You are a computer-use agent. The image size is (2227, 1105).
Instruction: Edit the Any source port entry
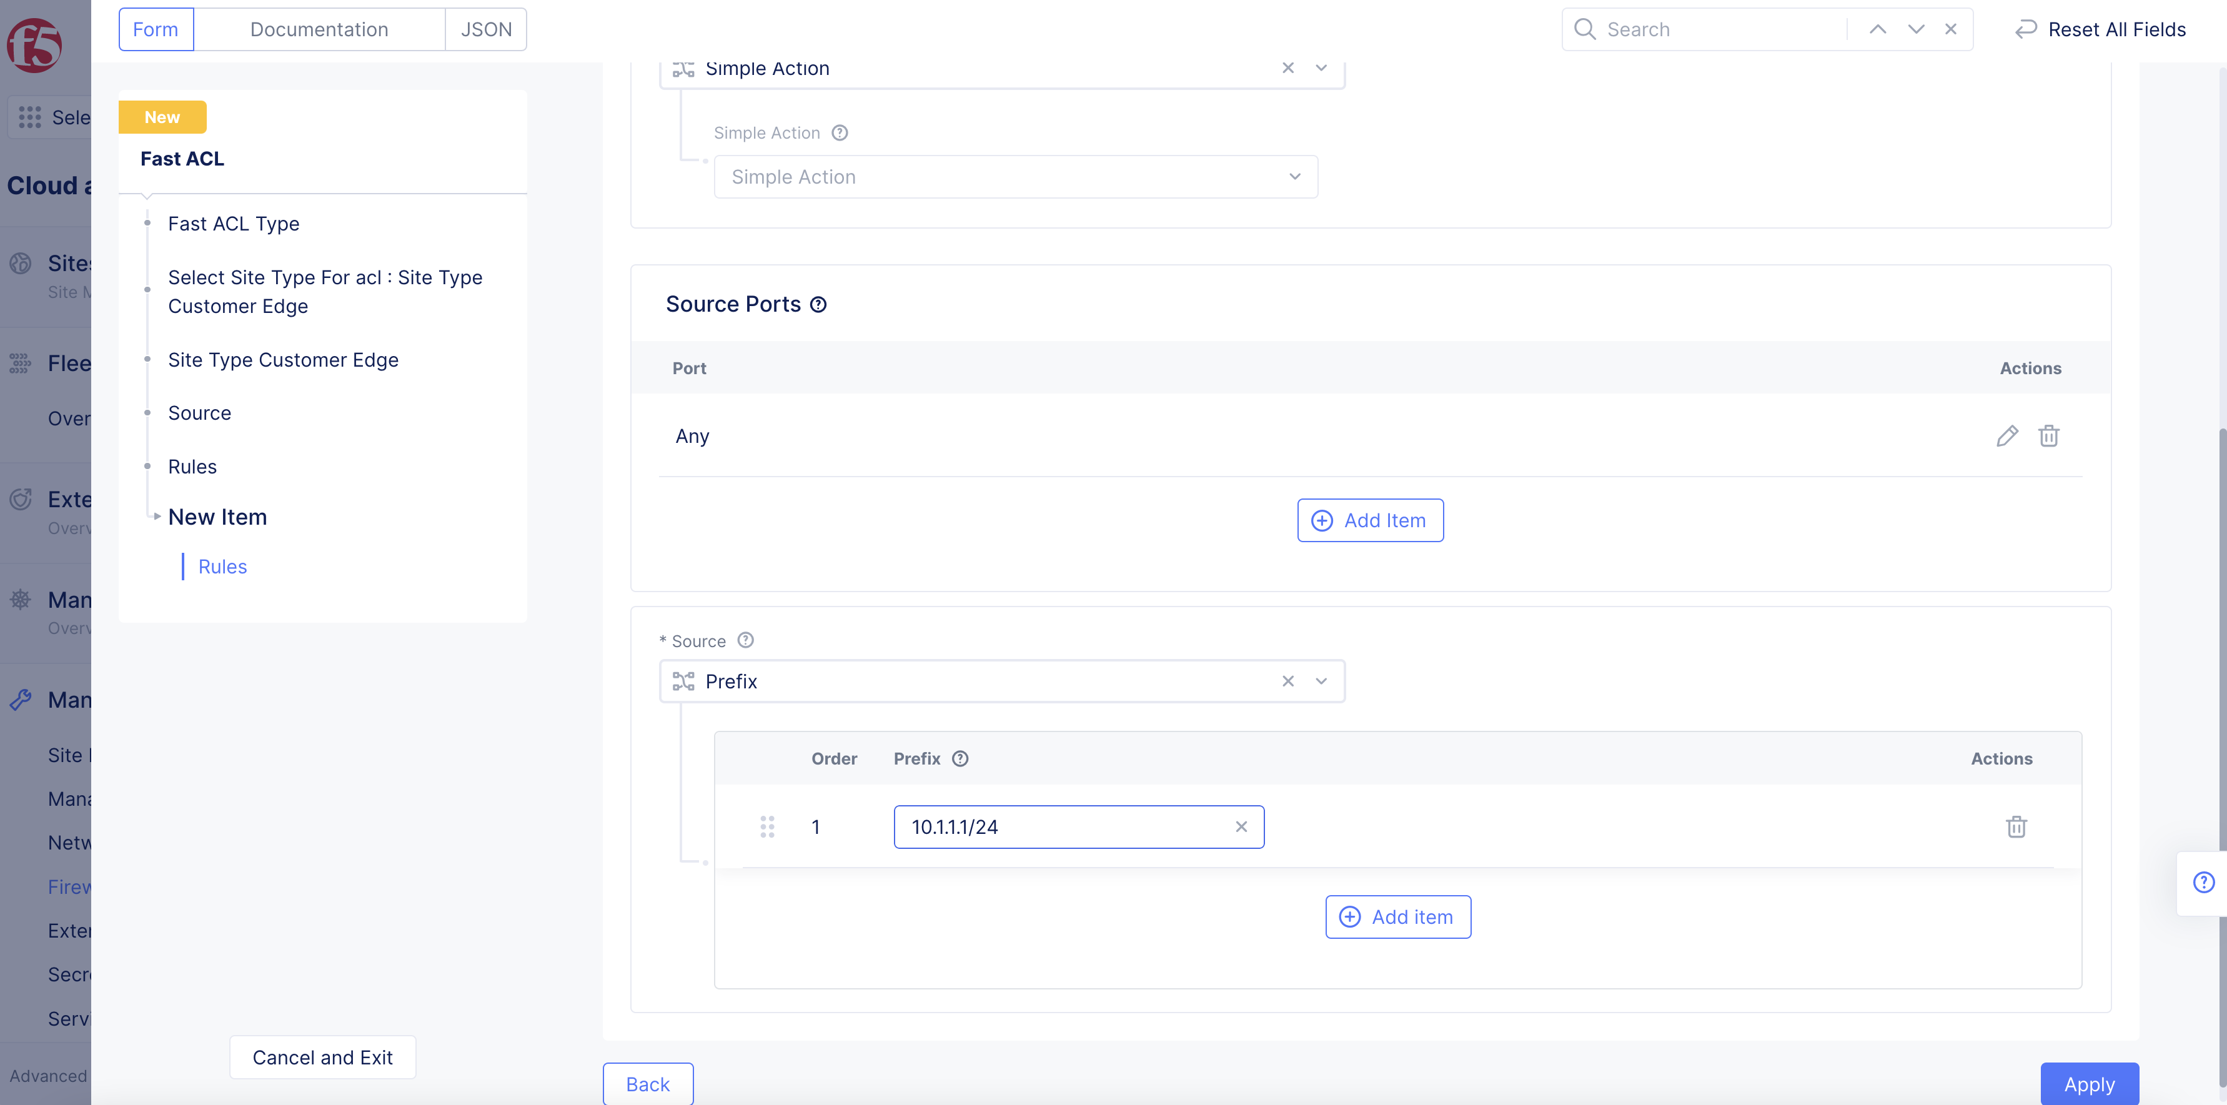pyautogui.click(x=2006, y=436)
